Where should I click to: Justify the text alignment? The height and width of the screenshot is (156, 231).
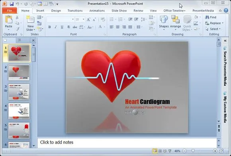130,27
